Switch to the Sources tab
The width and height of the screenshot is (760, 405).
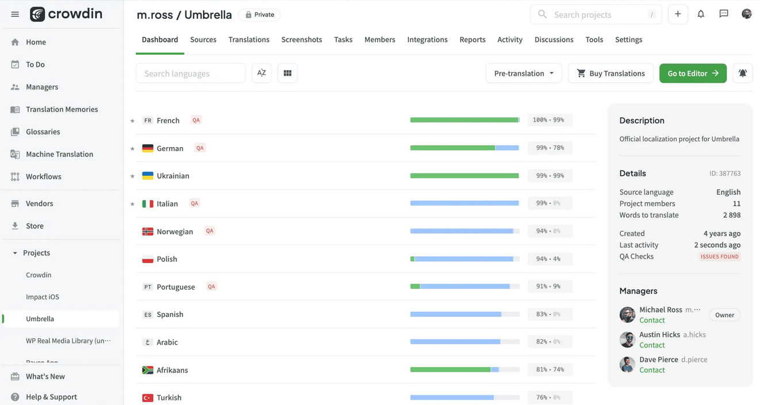(x=203, y=40)
